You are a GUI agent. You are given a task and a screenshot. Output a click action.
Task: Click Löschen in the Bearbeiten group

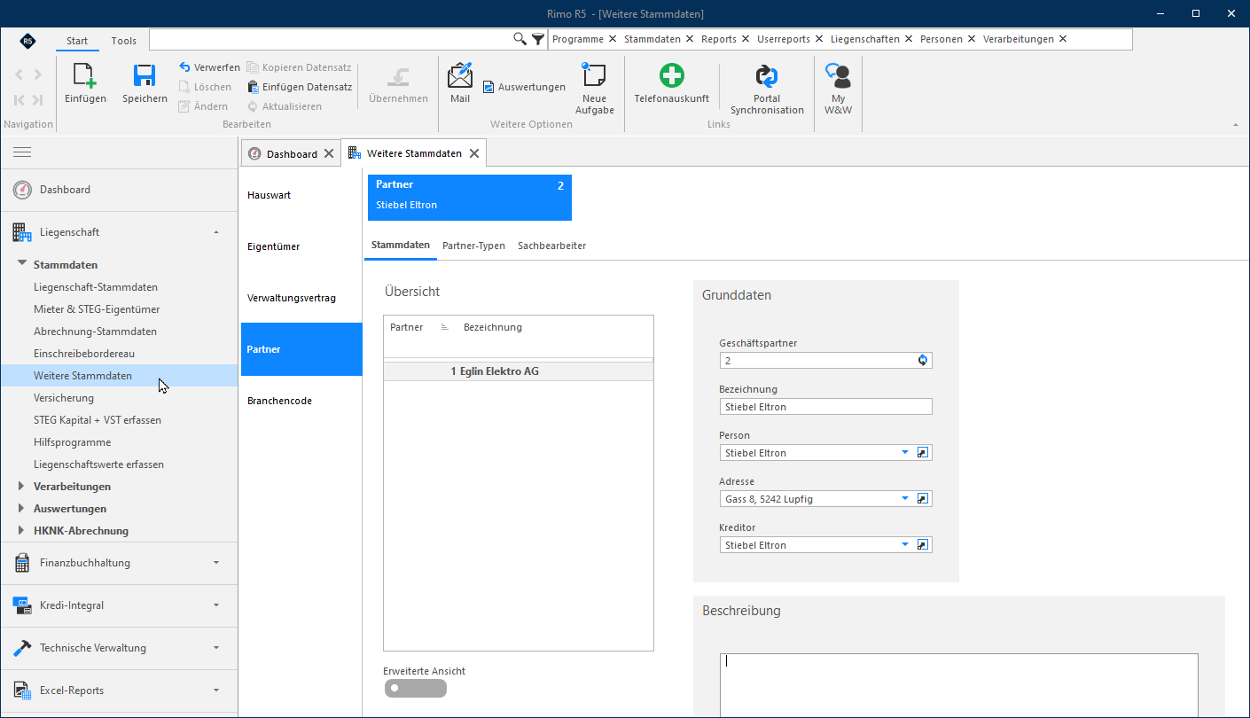coord(205,87)
